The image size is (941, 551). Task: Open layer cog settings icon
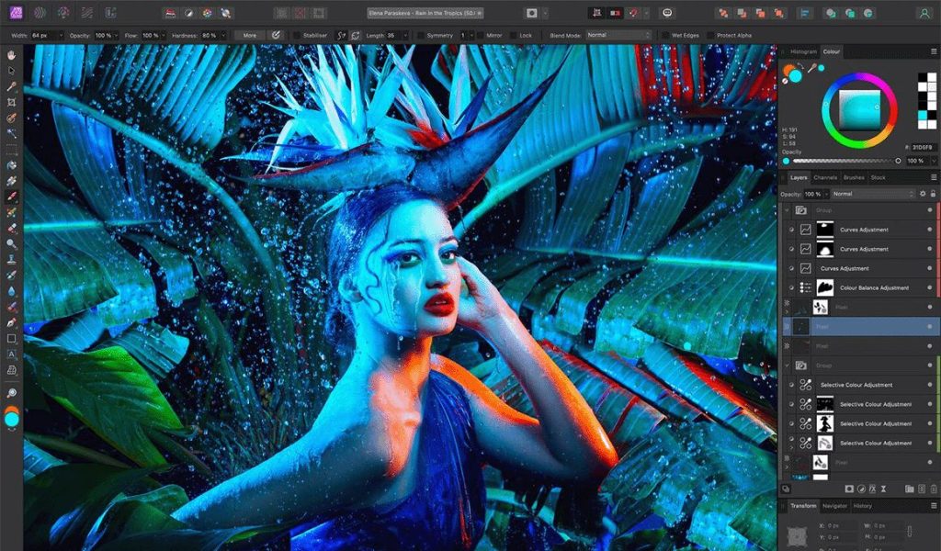(923, 194)
